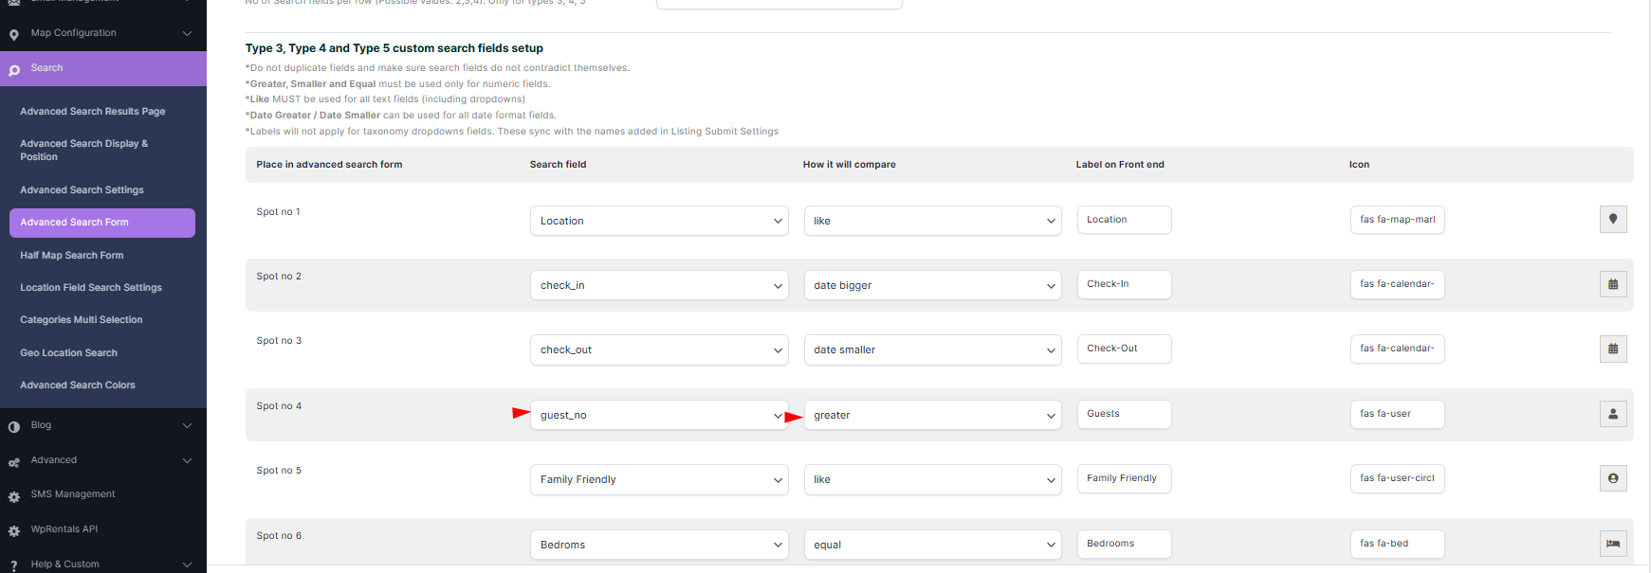Click the user icon preview for Guests row
The height and width of the screenshot is (573, 1651).
(x=1612, y=414)
